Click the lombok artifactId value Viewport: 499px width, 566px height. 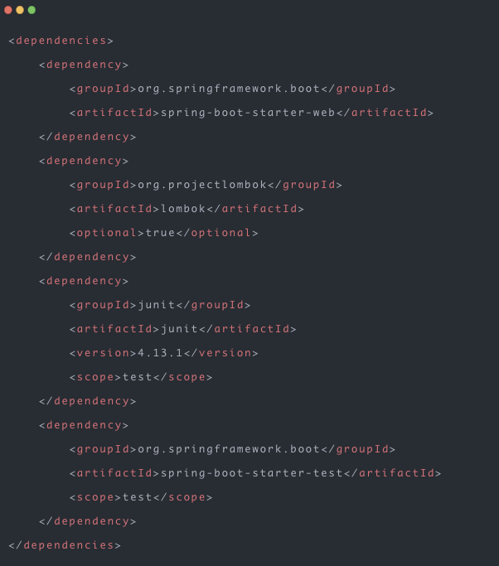183,209
